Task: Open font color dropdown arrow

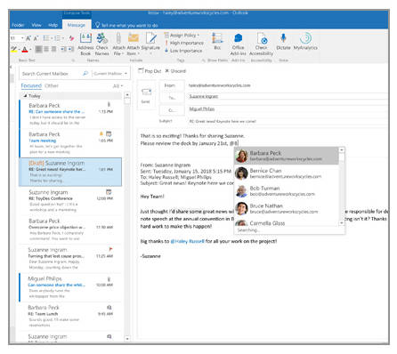Action: click(30, 49)
